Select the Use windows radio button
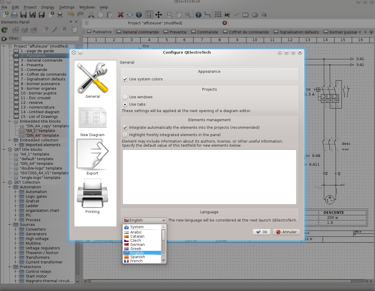 [x=125, y=97]
